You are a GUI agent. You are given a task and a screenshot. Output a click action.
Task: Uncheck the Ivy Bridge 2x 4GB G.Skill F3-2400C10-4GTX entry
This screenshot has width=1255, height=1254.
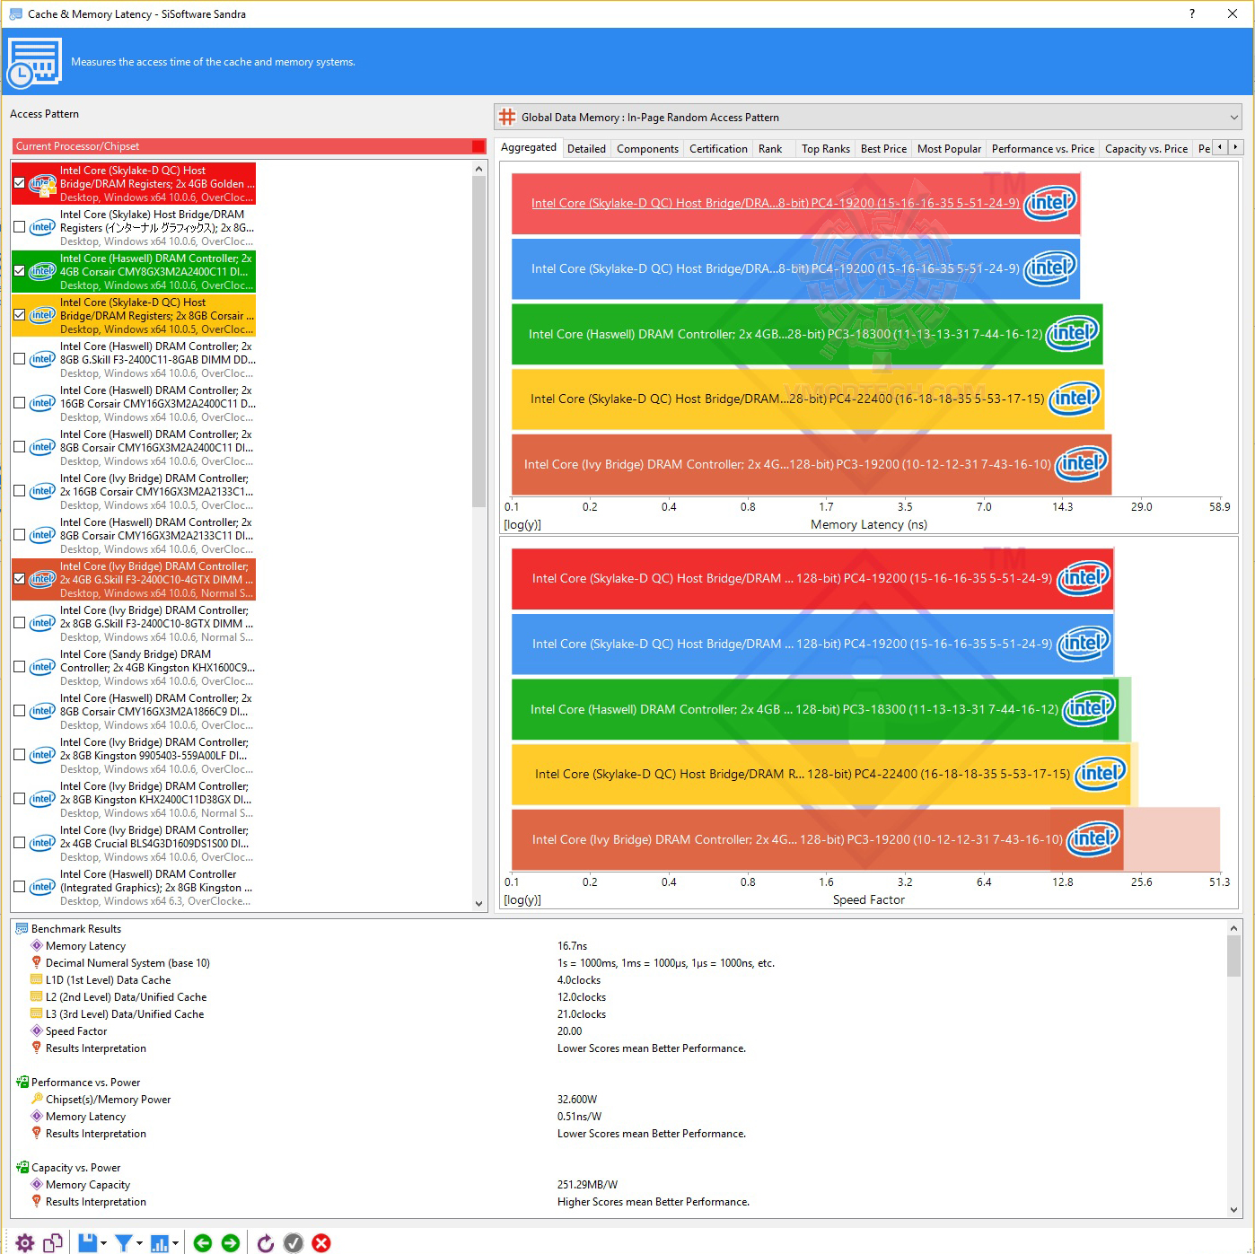tap(20, 579)
